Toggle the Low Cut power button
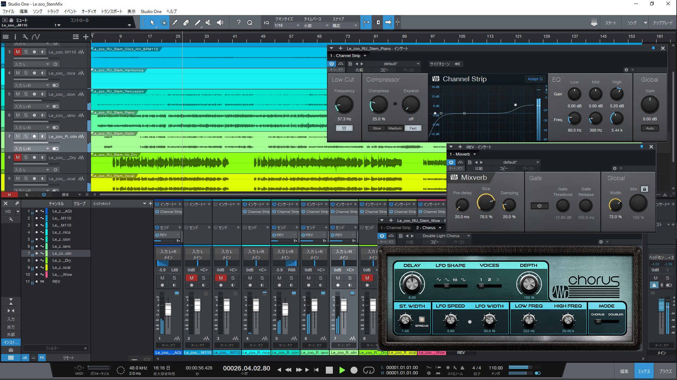 344,128
